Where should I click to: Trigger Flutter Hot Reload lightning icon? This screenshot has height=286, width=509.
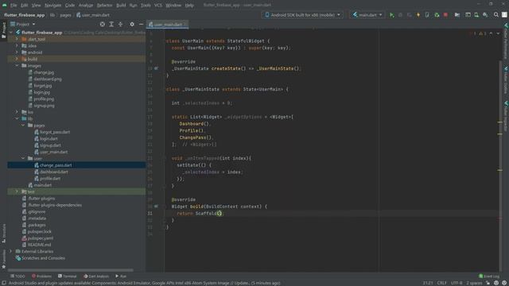coord(418,15)
